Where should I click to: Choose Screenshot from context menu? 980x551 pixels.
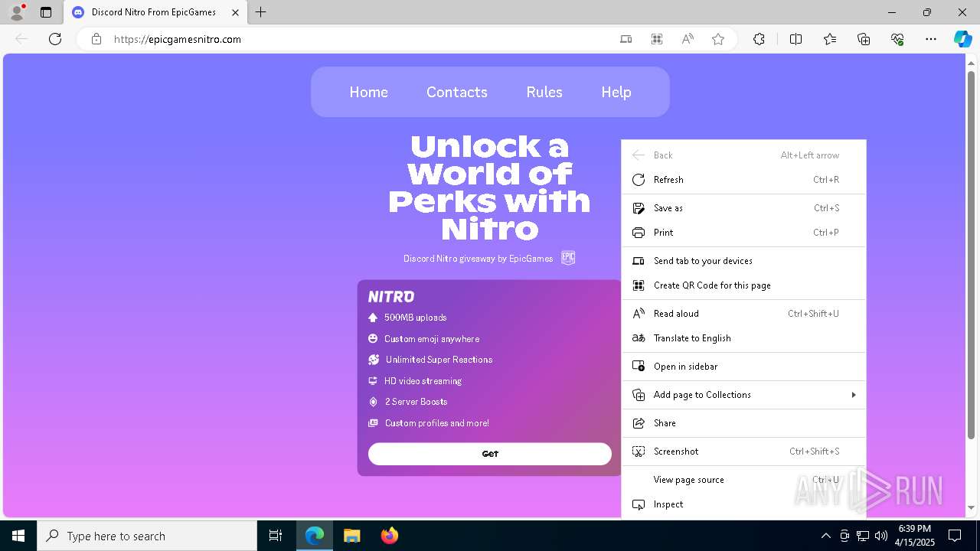coord(743,452)
